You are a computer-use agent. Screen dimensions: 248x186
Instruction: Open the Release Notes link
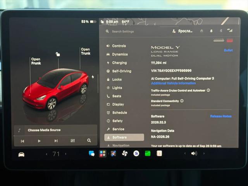click(x=221, y=116)
